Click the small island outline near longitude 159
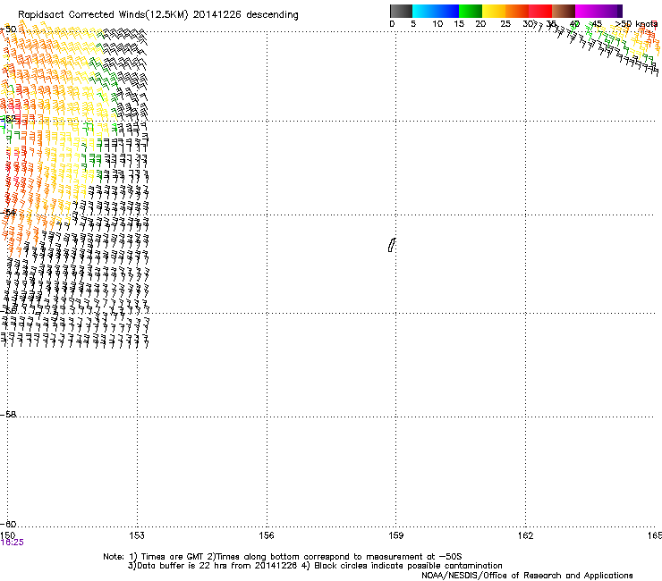Image resolution: width=662 pixels, height=581 pixels. tap(392, 245)
